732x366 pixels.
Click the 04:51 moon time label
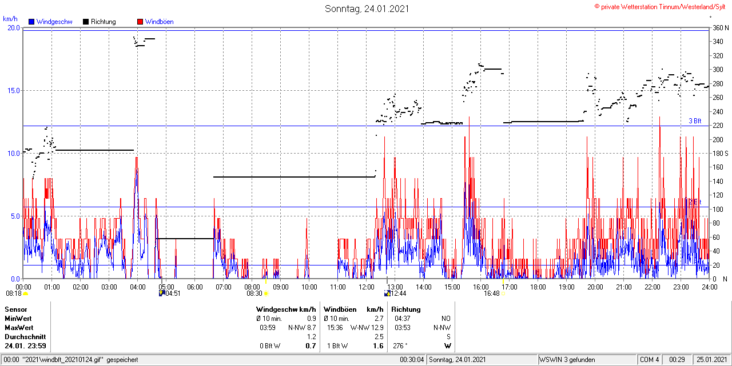(173, 293)
